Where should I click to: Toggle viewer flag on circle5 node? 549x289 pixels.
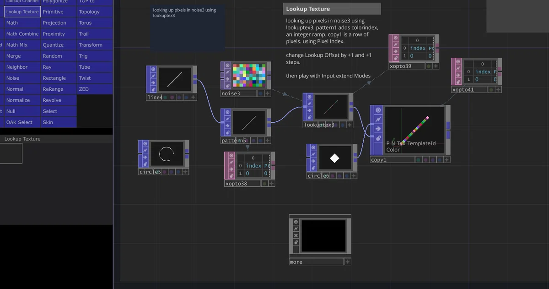click(145, 144)
